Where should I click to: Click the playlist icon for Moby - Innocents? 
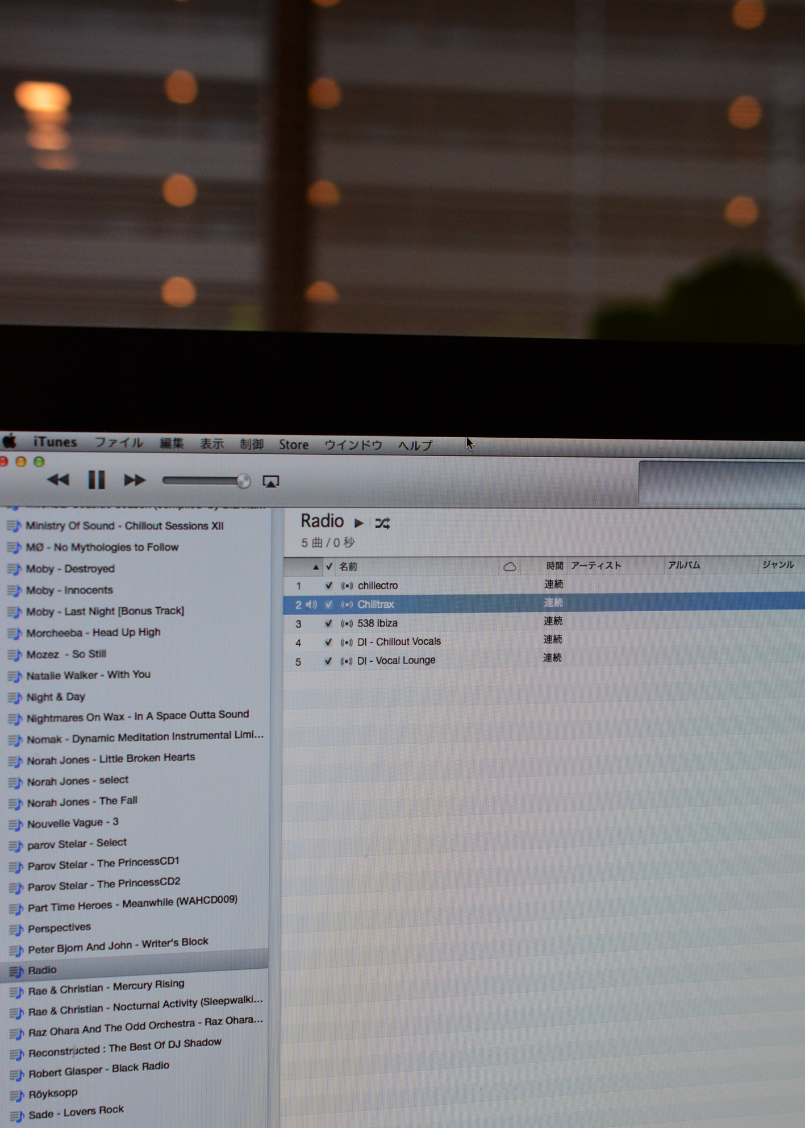pos(14,591)
